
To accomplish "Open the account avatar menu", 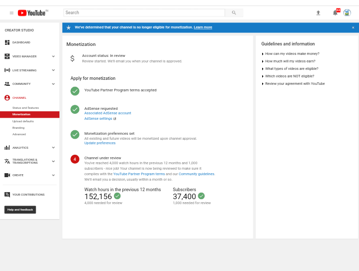I will coord(347,12).
